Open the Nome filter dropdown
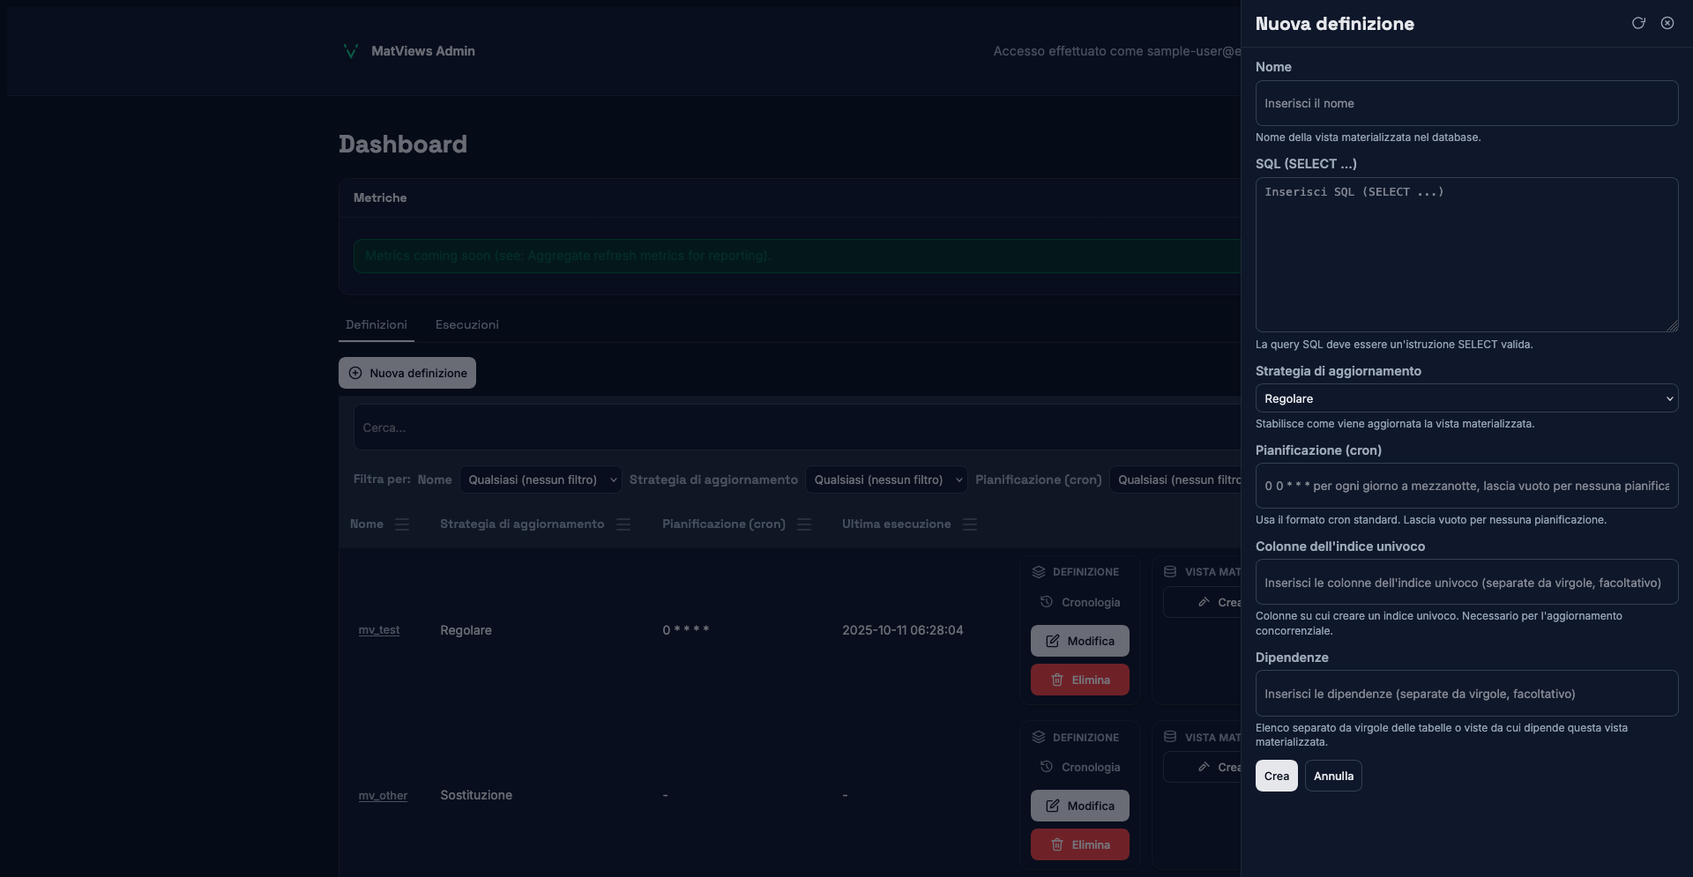This screenshot has width=1693, height=877. pyautogui.click(x=540, y=480)
